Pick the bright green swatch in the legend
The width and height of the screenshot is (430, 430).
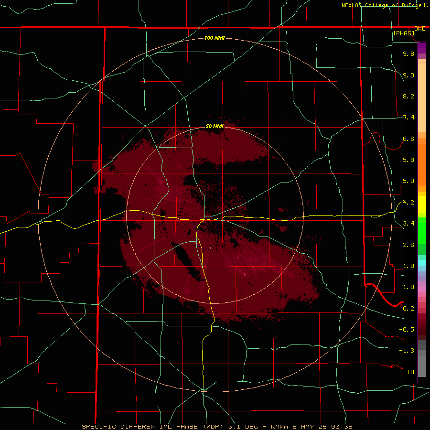(422, 230)
